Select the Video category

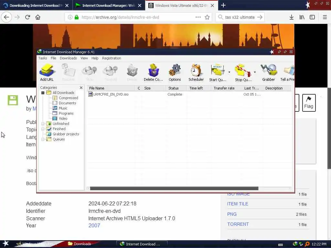click(63, 119)
